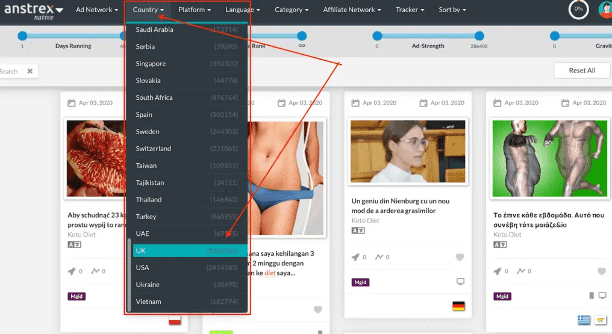Click the 0% progress circle

578,9
